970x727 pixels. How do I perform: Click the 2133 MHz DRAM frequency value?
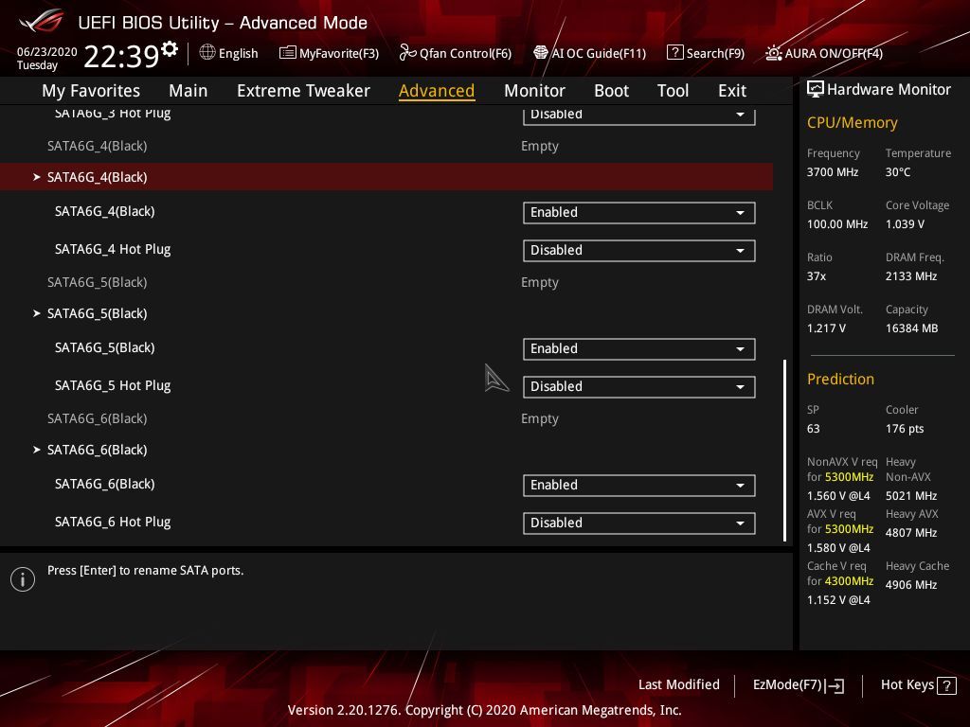[x=910, y=276]
